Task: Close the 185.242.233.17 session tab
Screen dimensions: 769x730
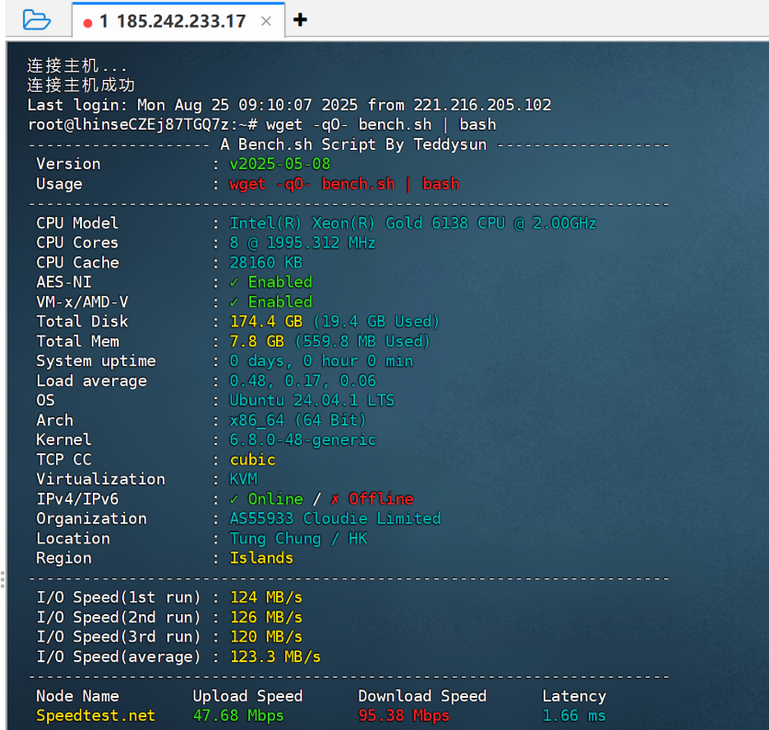Action: tap(266, 21)
